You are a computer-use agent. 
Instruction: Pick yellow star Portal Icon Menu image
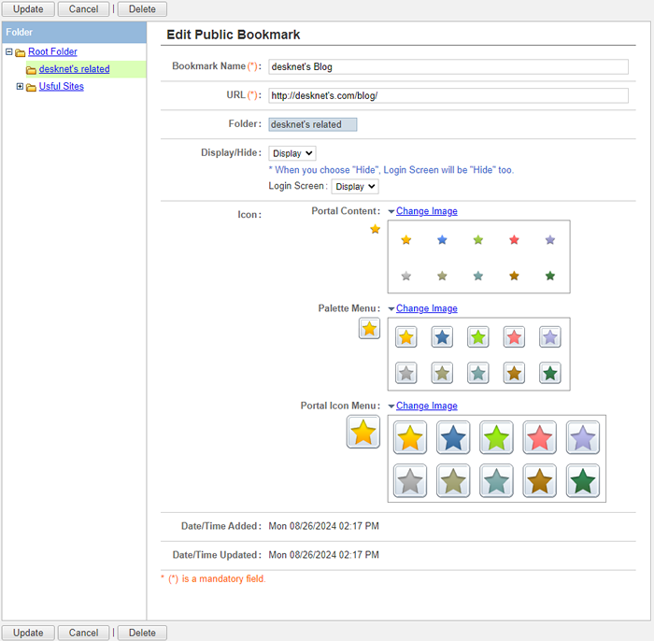[410, 437]
